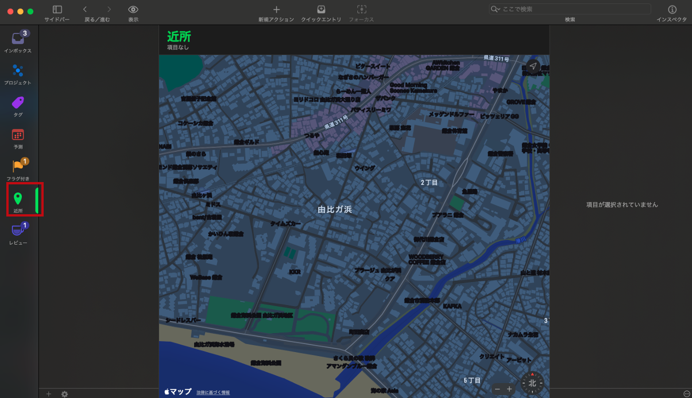Open the レビュー review perspective
This screenshot has width=692, height=398.
click(18, 234)
